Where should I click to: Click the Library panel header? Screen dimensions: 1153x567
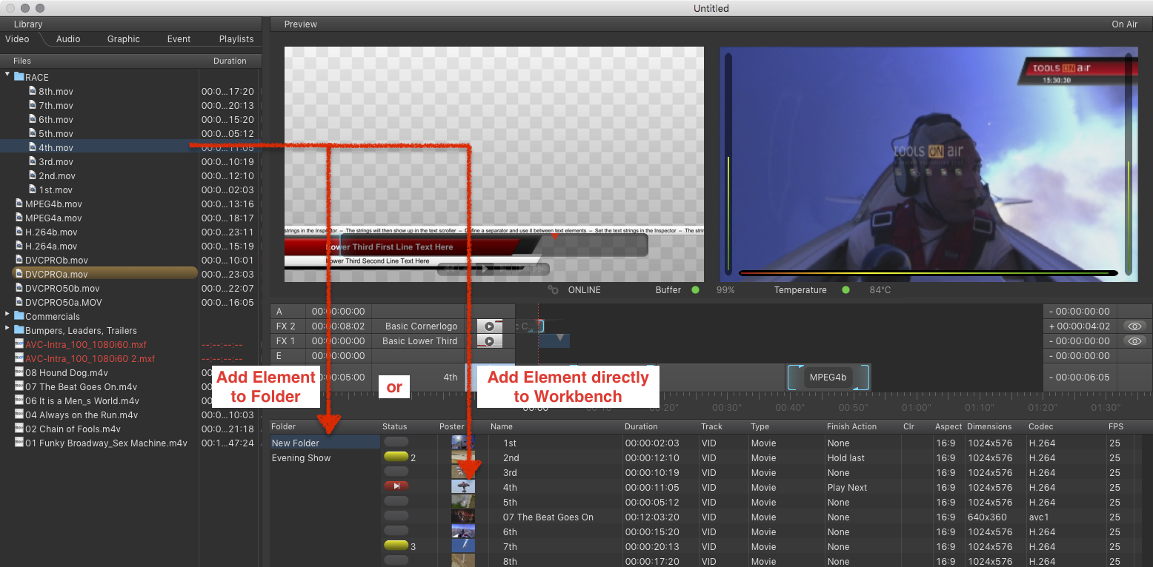click(x=28, y=24)
